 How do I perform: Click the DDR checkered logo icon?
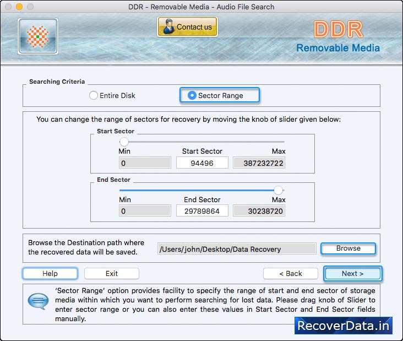click(38, 36)
